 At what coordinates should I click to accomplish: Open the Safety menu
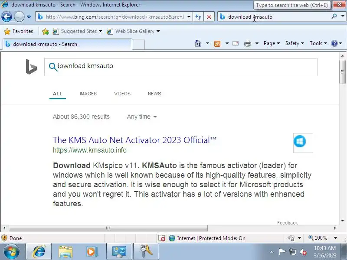(x=295, y=43)
